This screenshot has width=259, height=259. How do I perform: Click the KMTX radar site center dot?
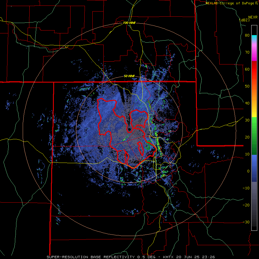point(129,129)
